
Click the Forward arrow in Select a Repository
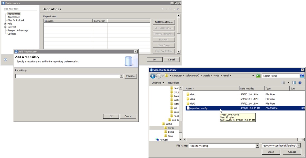coord(159,76)
